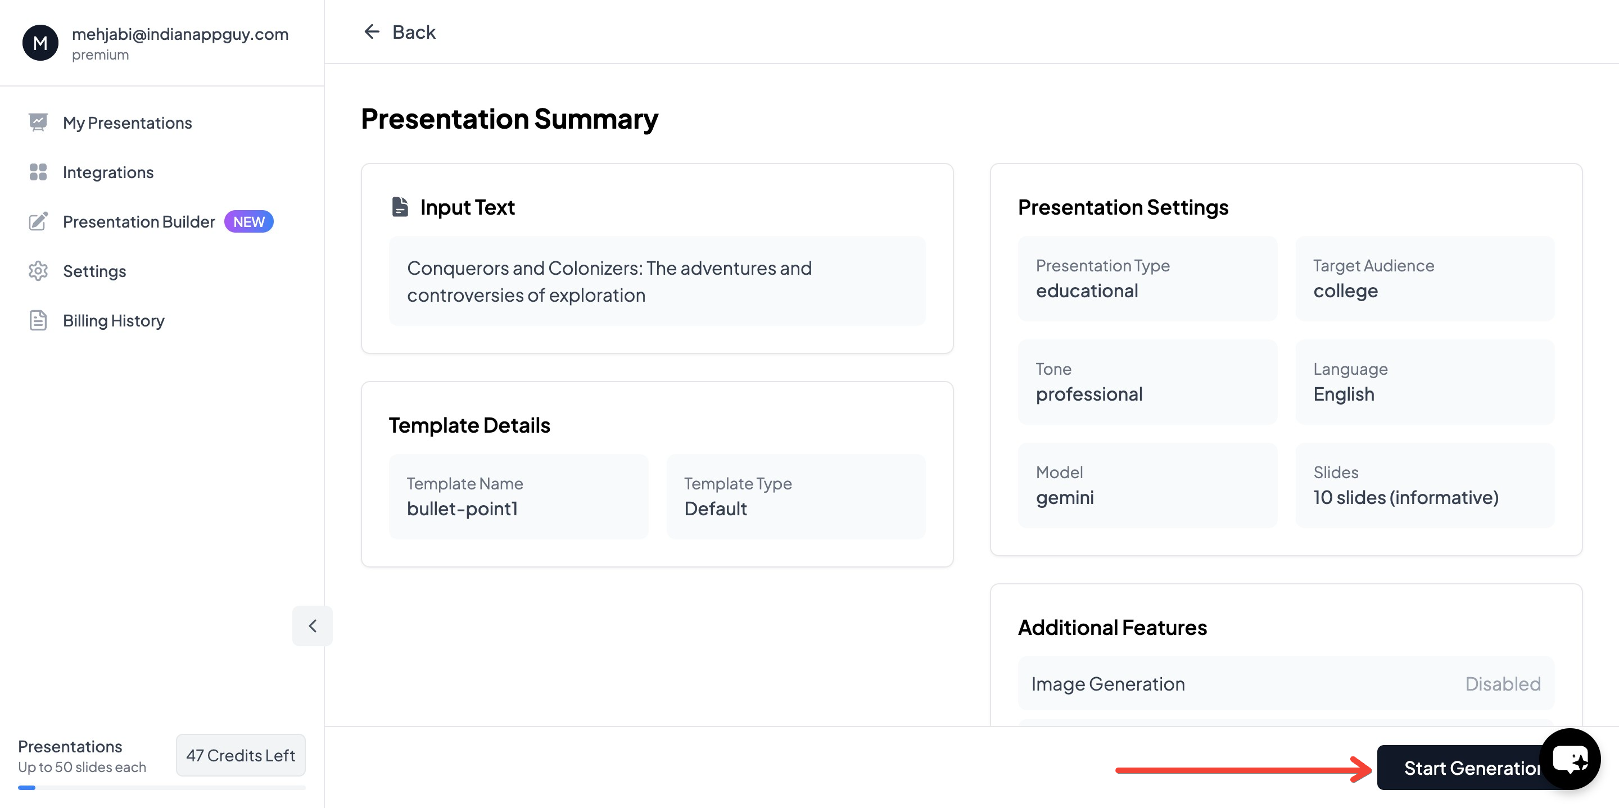Screen dimensions: 1619x808
Task: Click the back arrow icon
Action: (x=372, y=32)
